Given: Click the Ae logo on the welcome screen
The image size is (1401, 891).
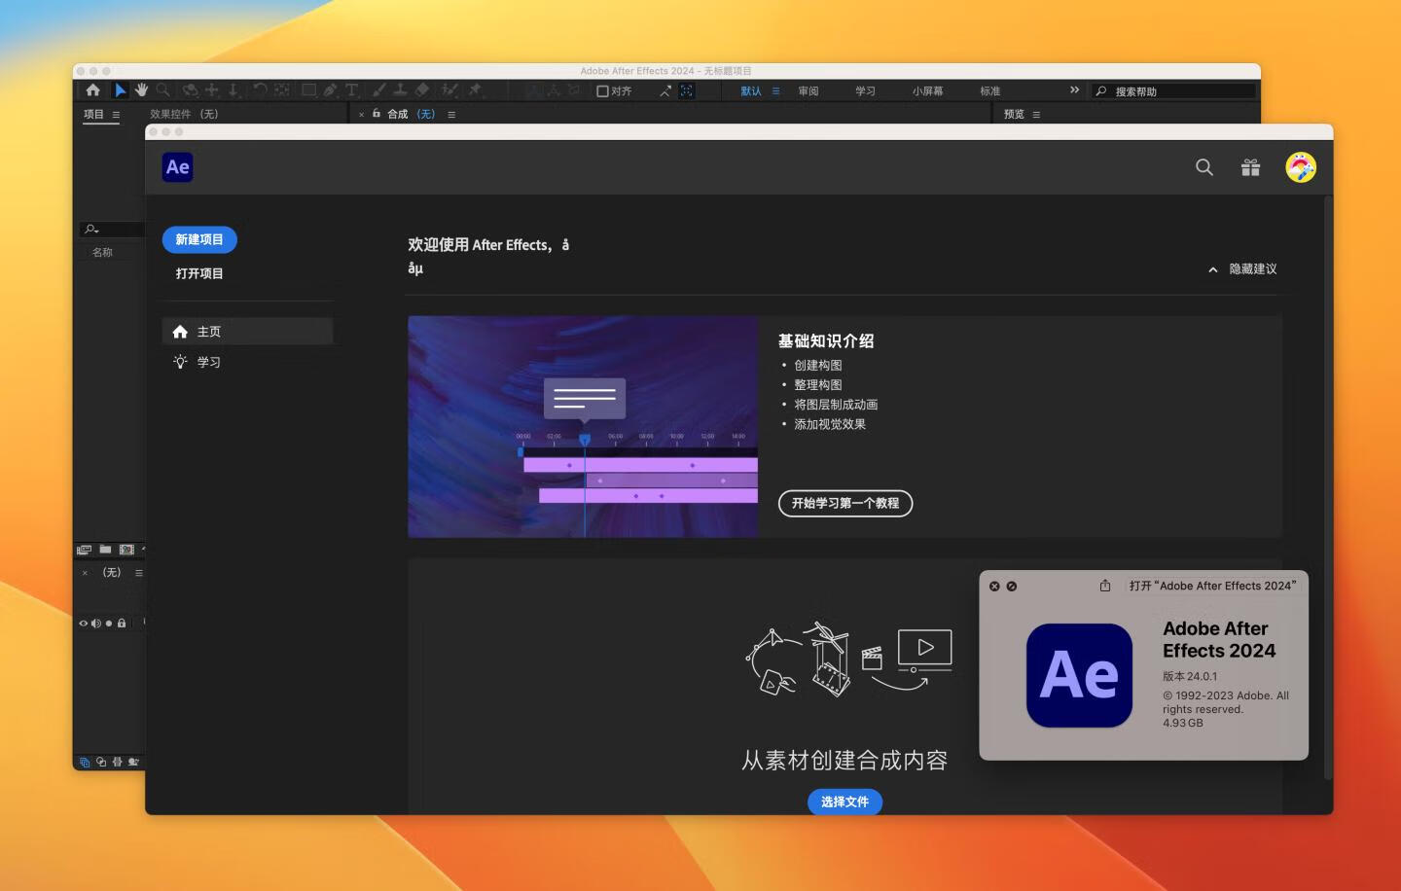Looking at the screenshot, I should pyautogui.click(x=178, y=167).
